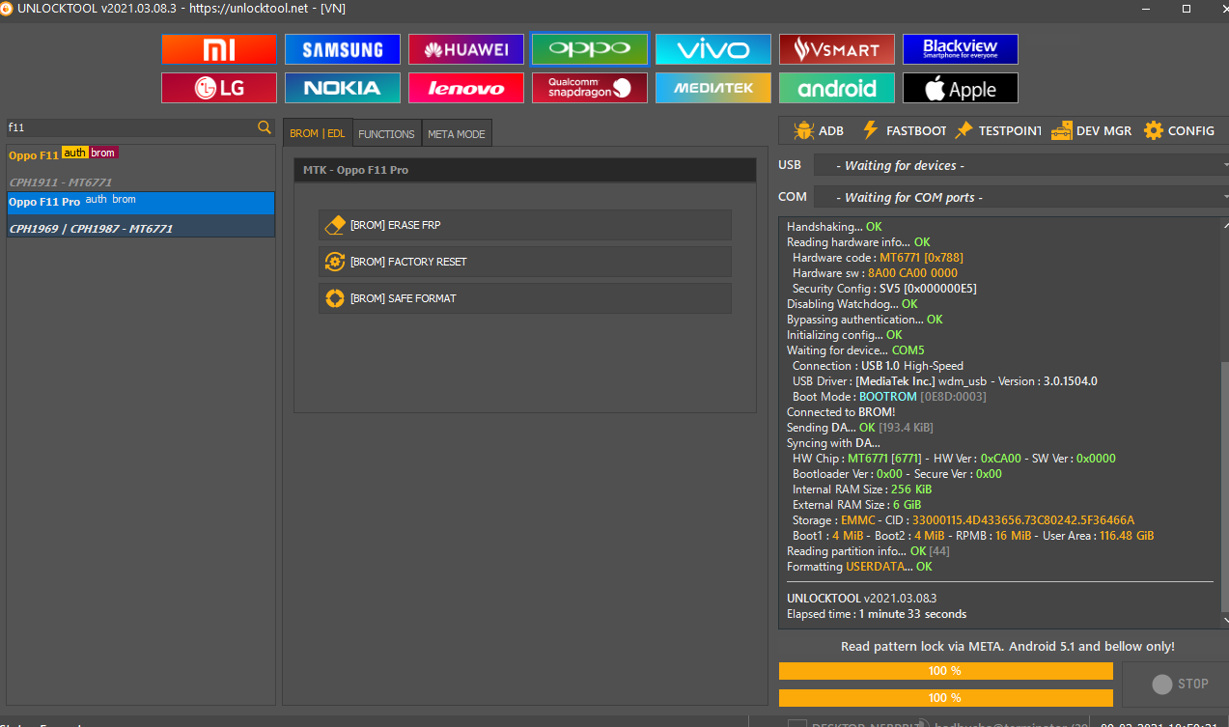
Task: Click the 'Boot Mode : BOOTROM' log line
Action: (889, 397)
